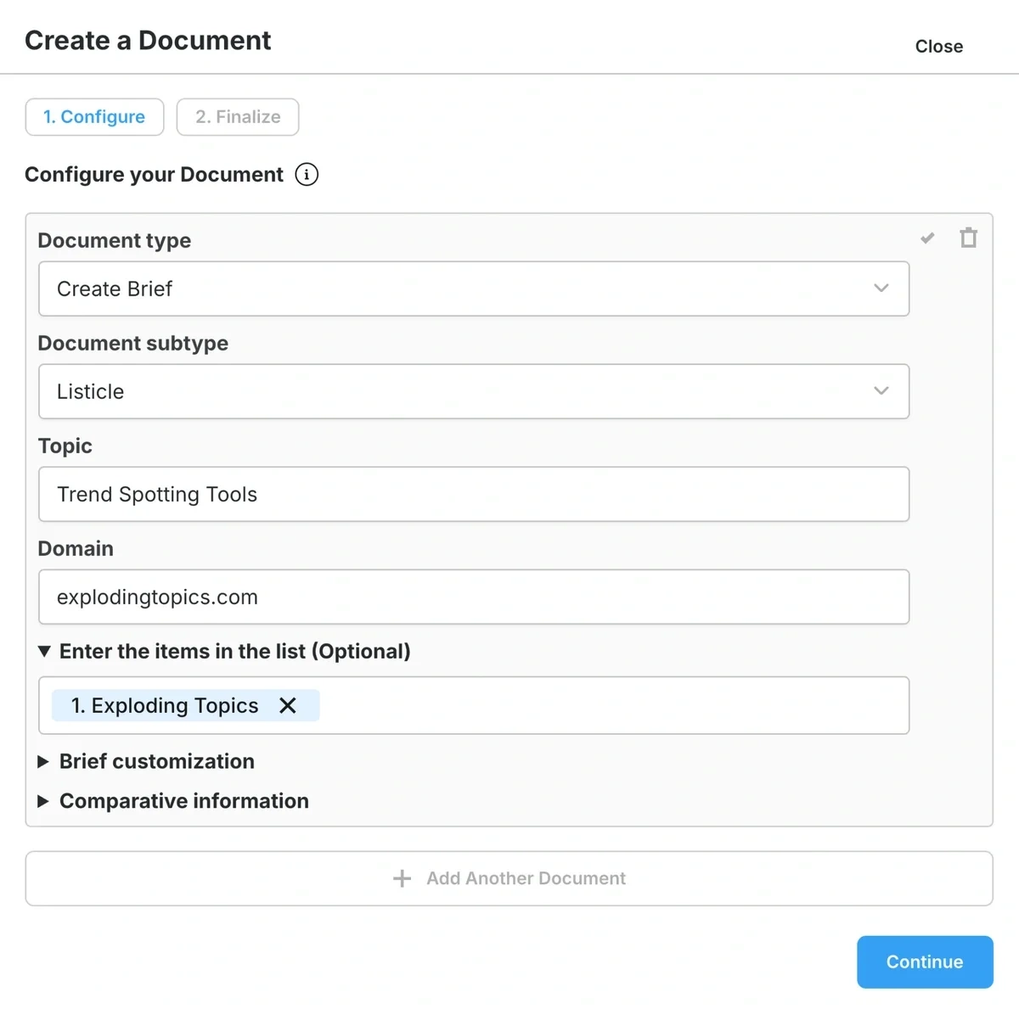Click the Domain label
This screenshot has width=1019, height=1009.
point(76,548)
